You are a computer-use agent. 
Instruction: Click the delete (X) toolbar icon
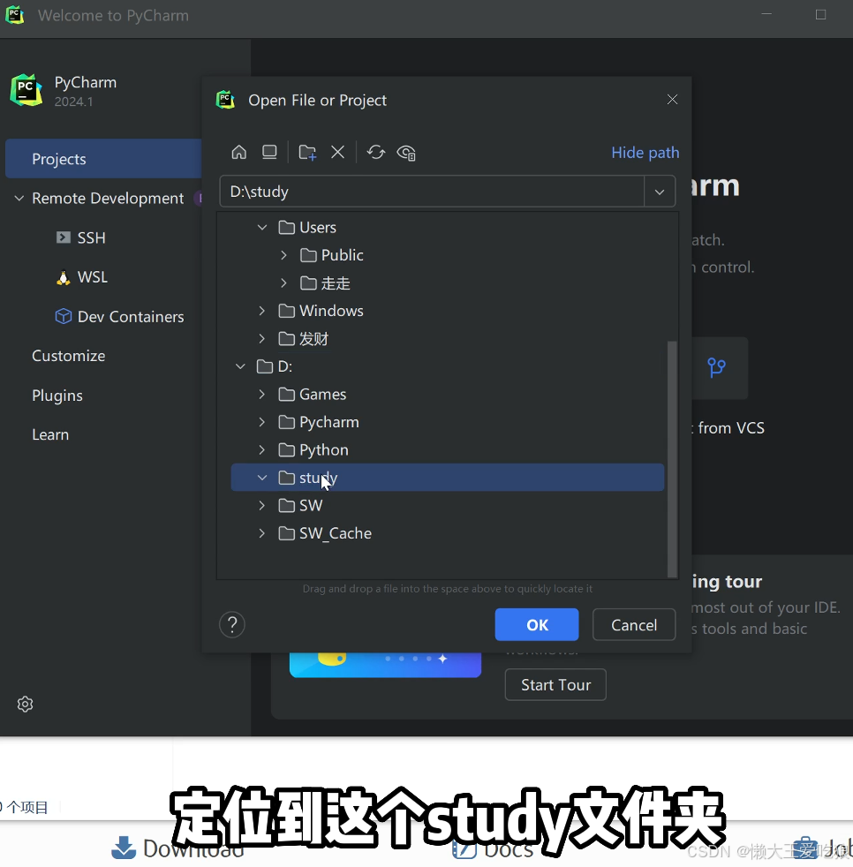click(337, 152)
